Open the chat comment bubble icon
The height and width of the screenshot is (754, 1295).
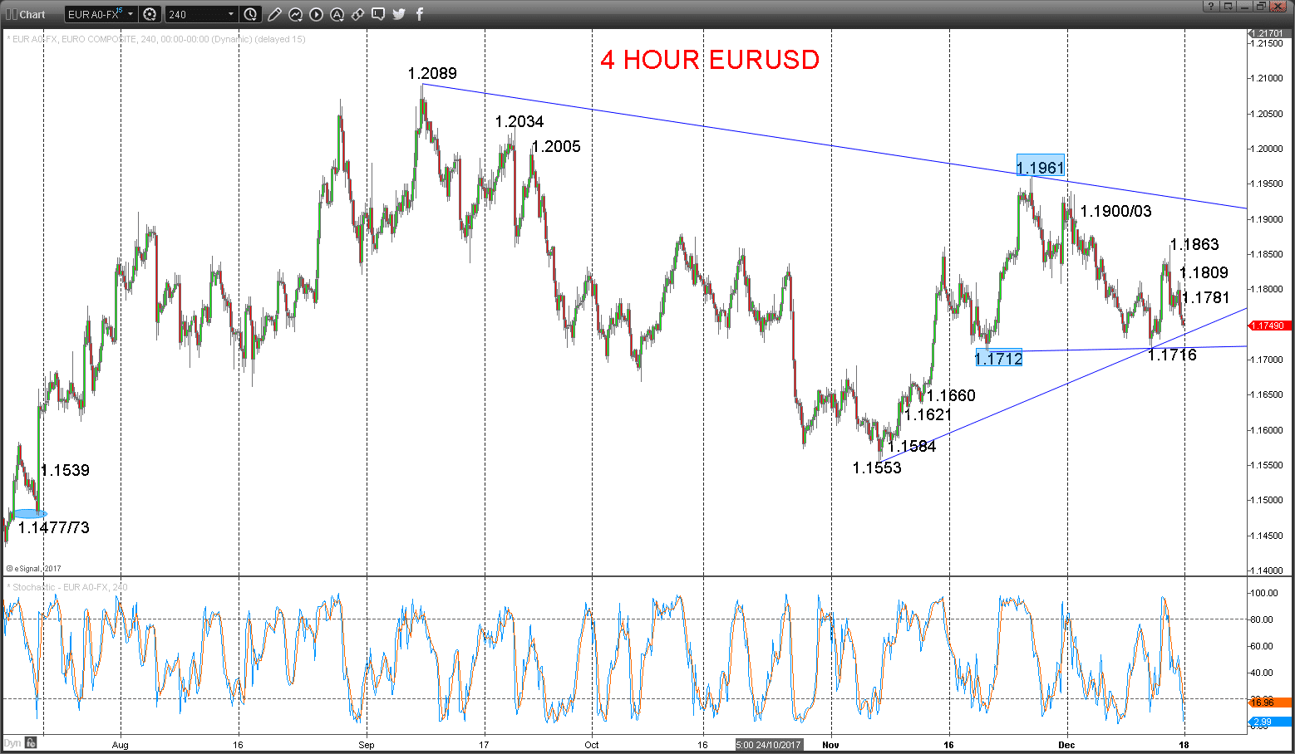[378, 14]
